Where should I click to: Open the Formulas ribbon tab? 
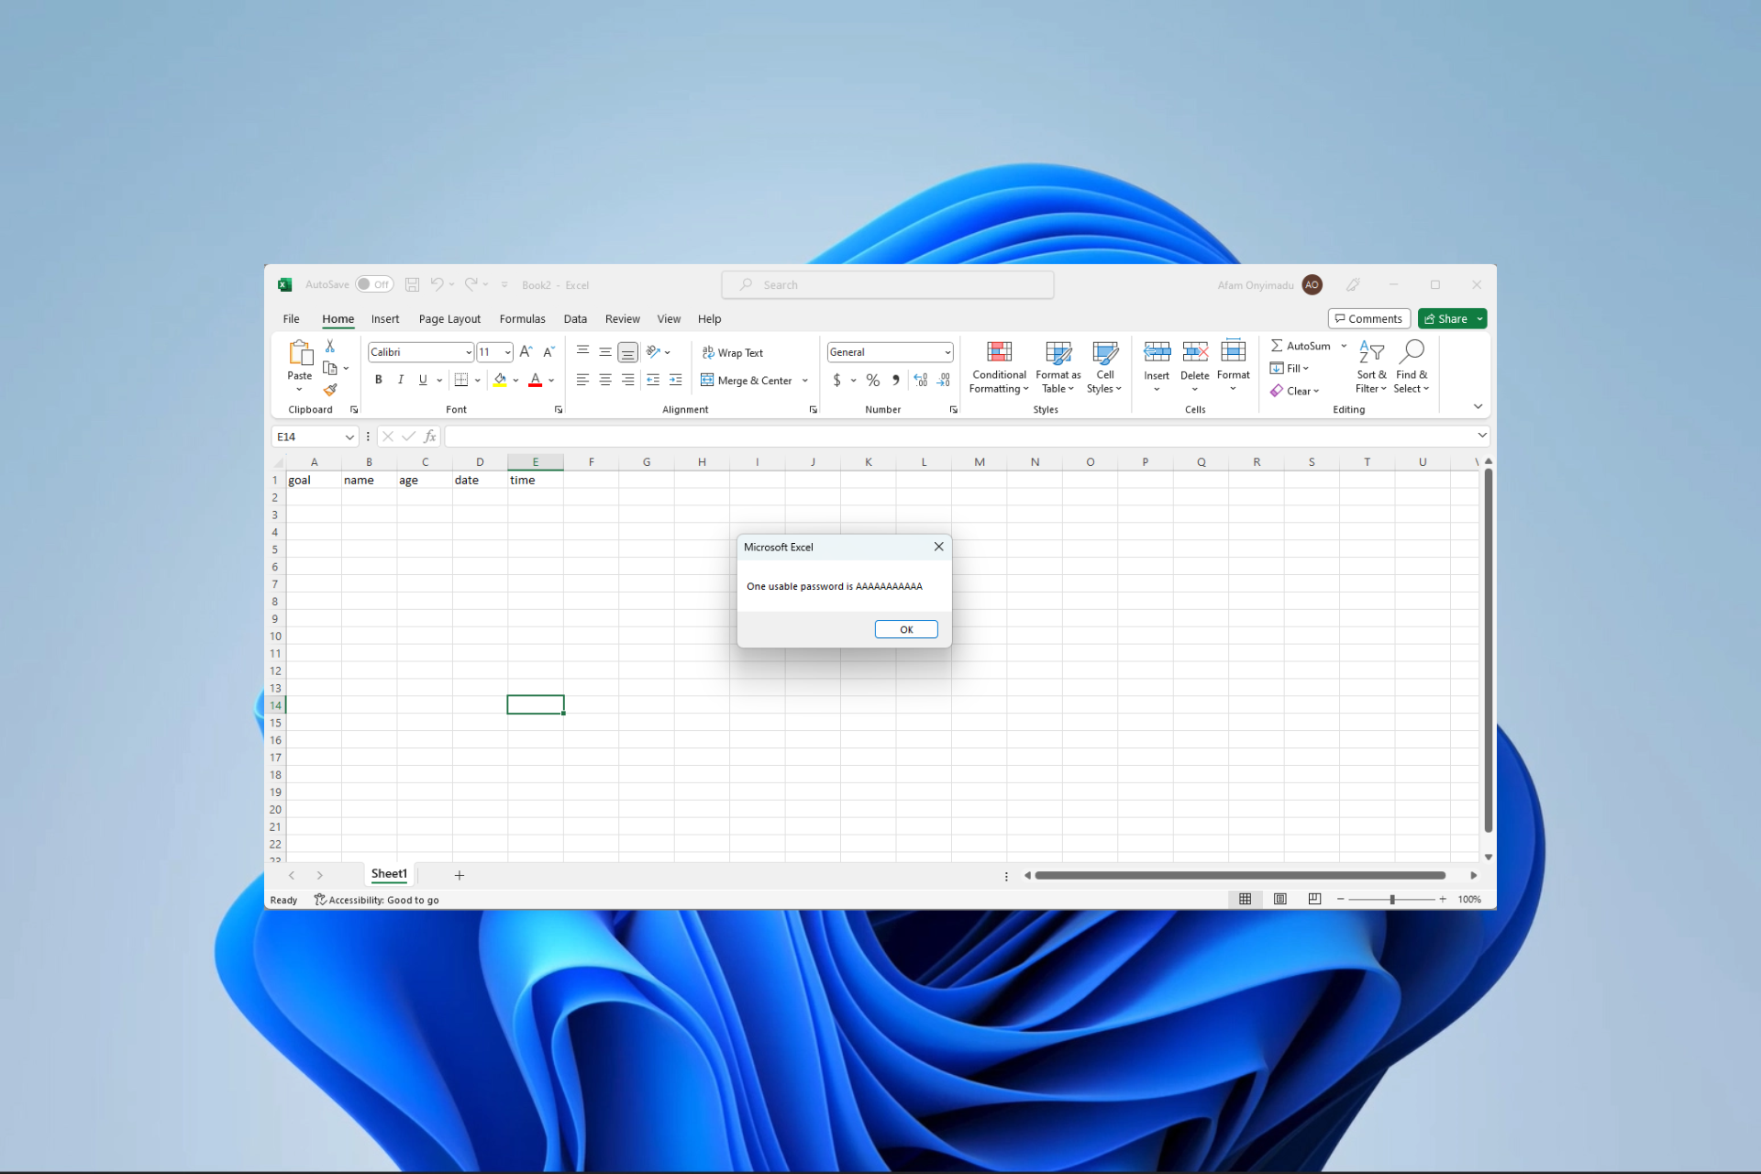click(x=523, y=318)
